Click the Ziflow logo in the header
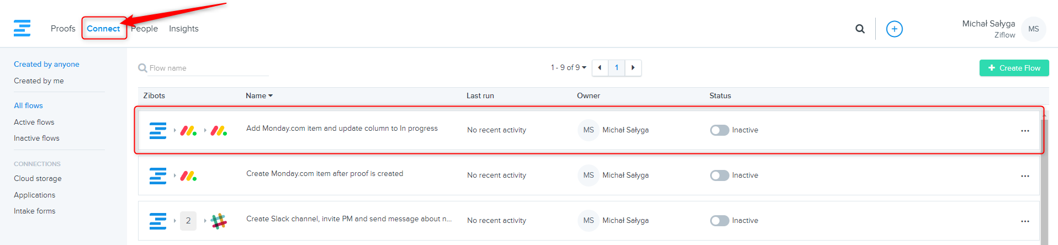 pyautogui.click(x=22, y=28)
